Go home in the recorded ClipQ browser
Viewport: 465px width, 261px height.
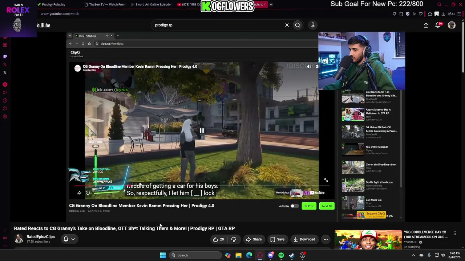(89, 43)
